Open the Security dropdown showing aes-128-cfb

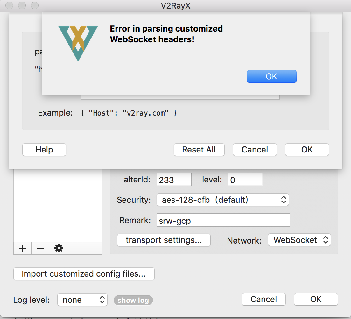[223, 200]
